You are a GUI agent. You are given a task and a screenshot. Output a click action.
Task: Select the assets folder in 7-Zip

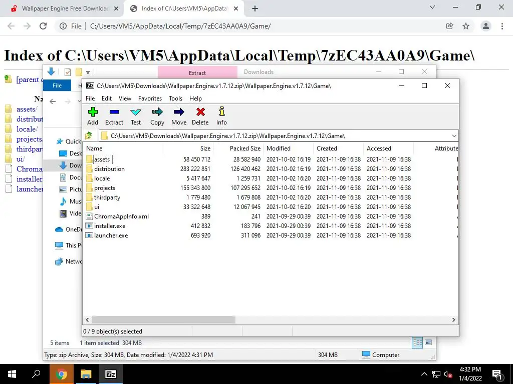click(x=102, y=159)
